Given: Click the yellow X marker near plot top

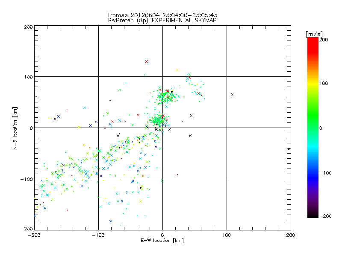Looking at the screenshot, I should [x=177, y=70].
